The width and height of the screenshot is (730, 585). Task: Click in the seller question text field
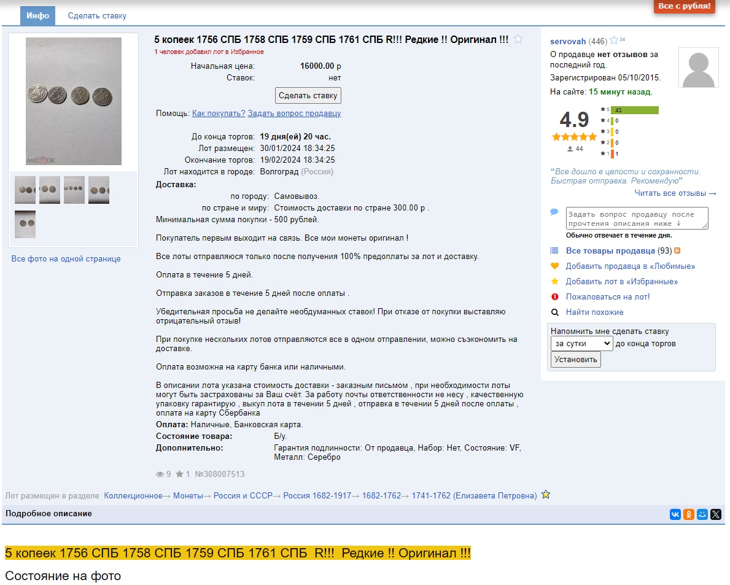click(x=637, y=219)
